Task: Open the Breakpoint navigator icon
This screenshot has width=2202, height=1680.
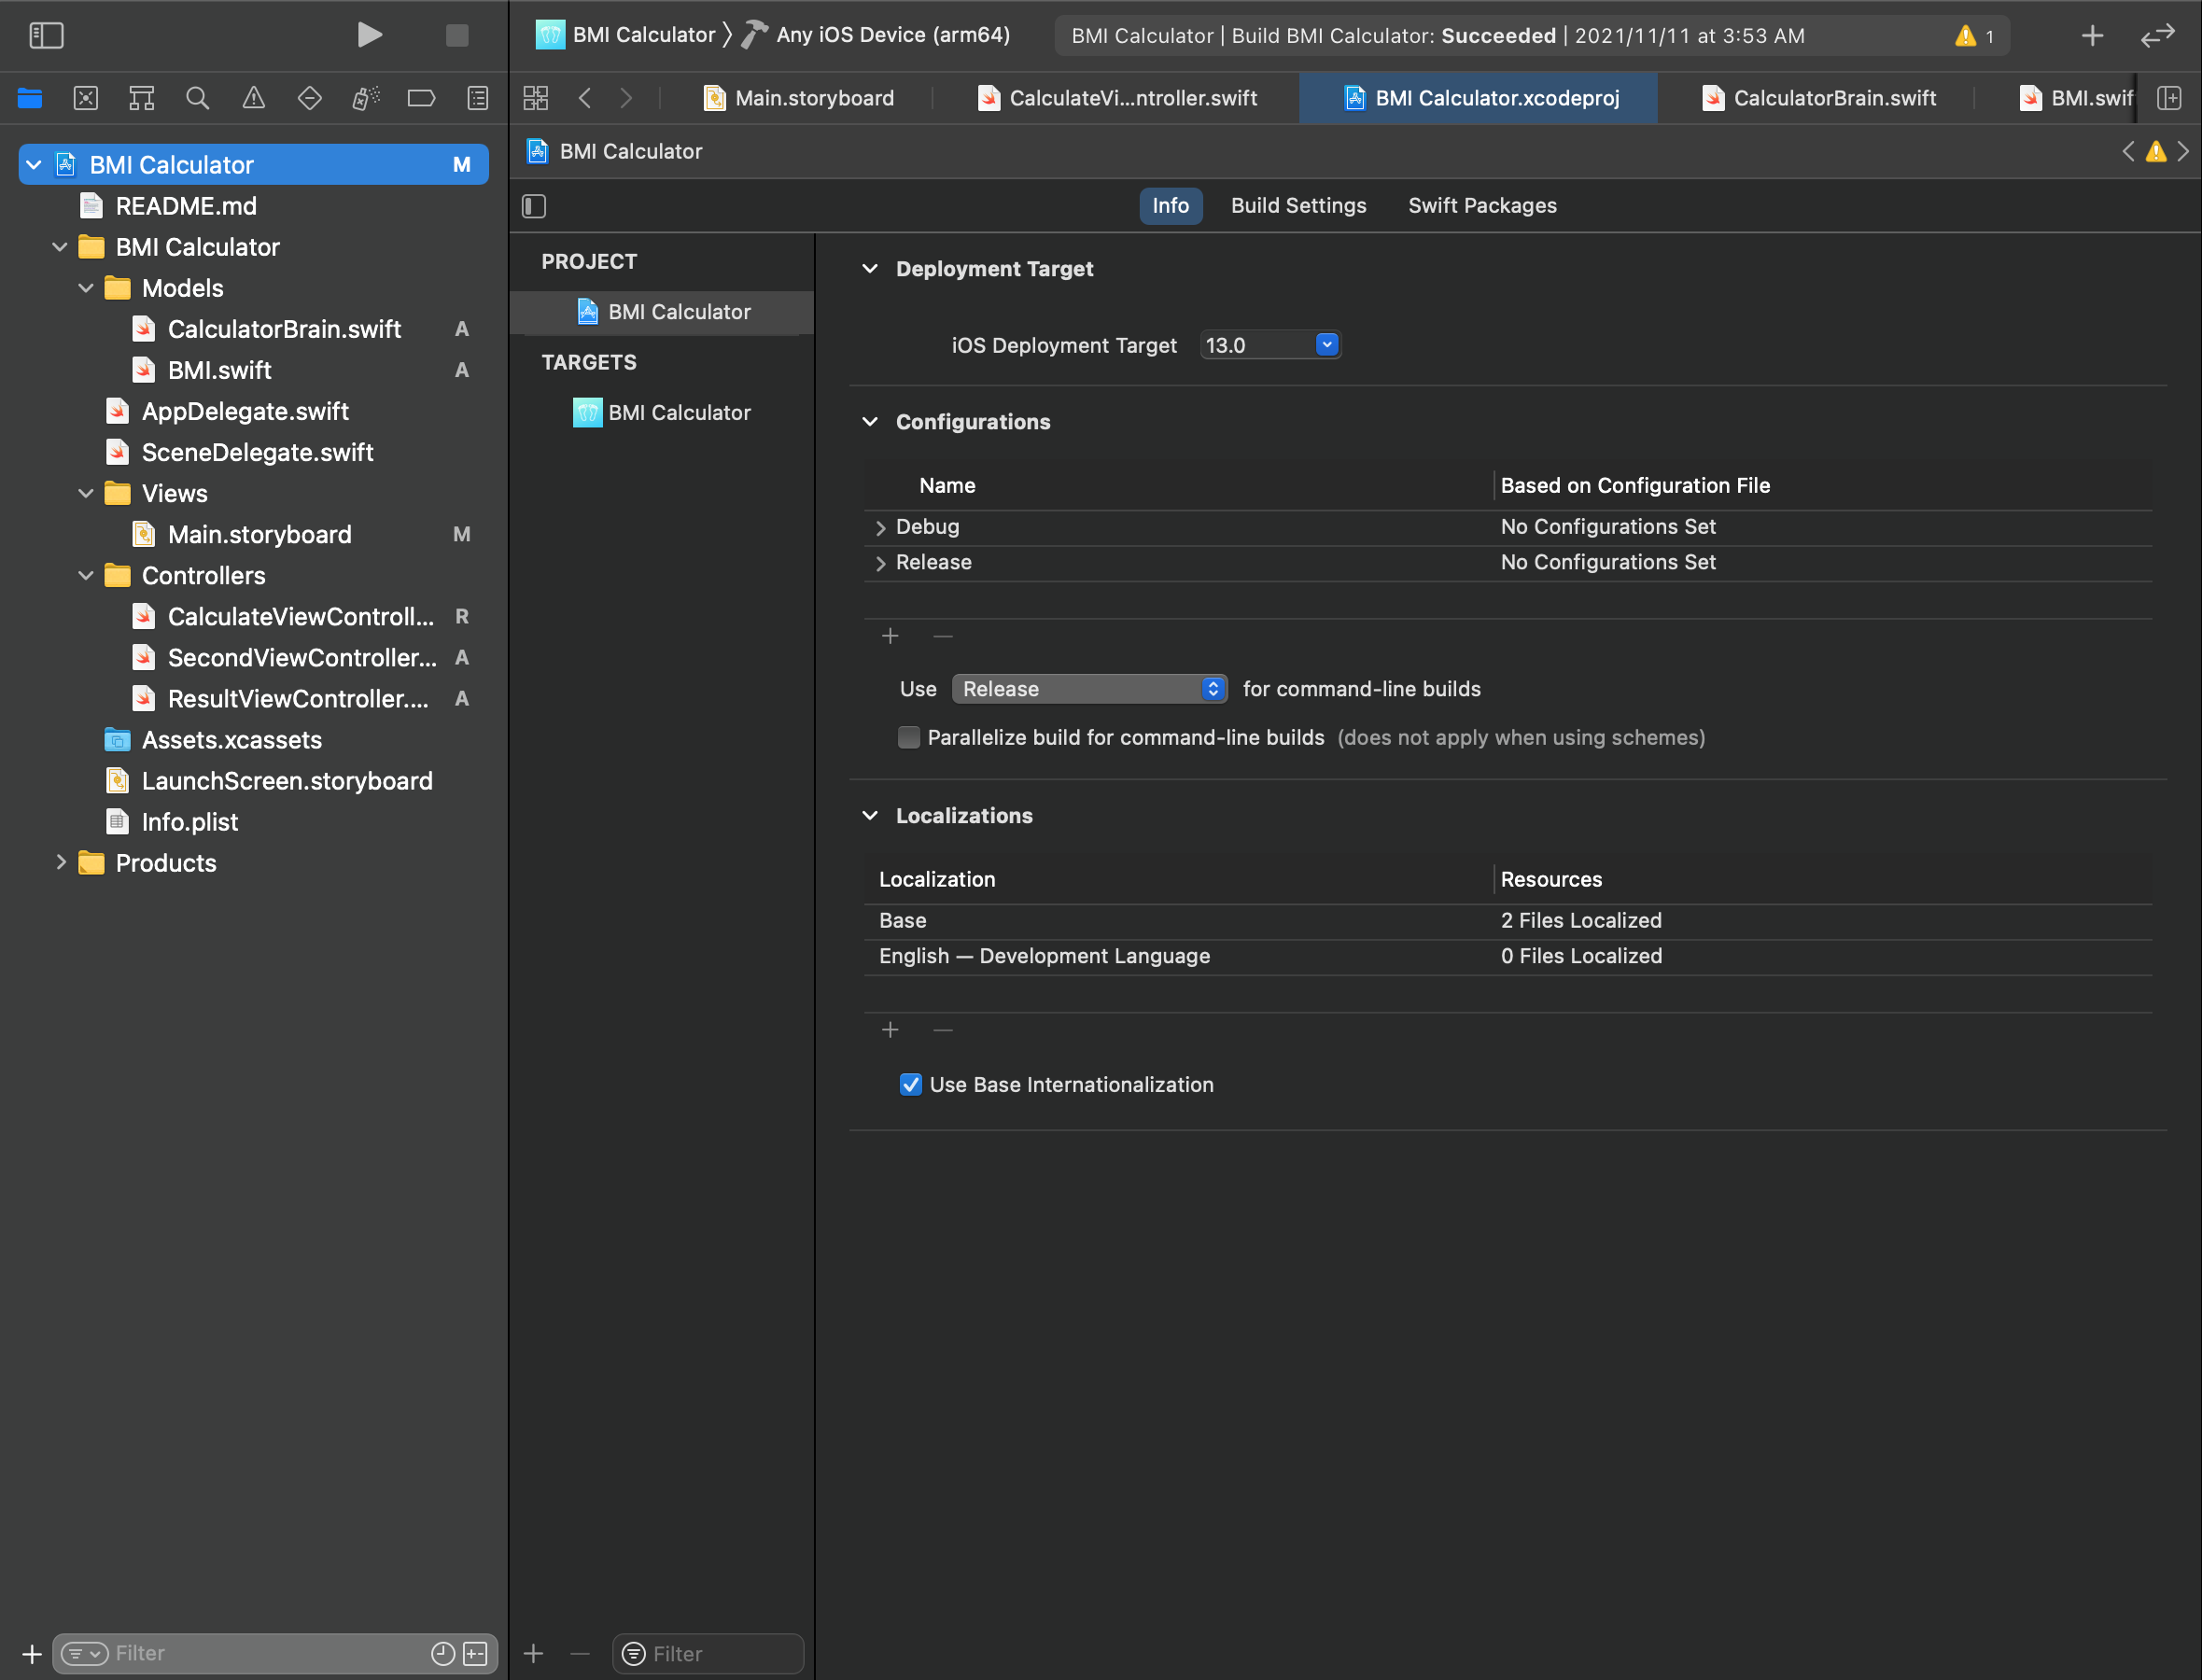Action: [x=421, y=98]
